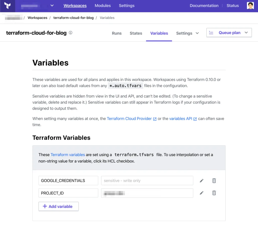Edit the GOOGLE_CREDENTIALS variable with pencil icon
258x228 pixels.
pyautogui.click(x=202, y=181)
